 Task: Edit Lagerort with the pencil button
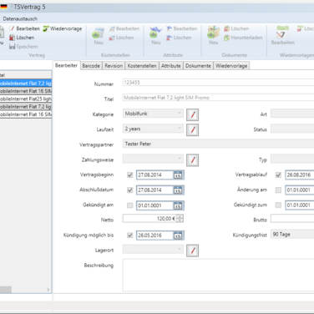(193, 251)
